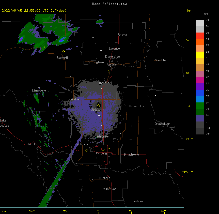
Task: Click the km unit label beside the timestamp
Action: click(x=189, y=11)
